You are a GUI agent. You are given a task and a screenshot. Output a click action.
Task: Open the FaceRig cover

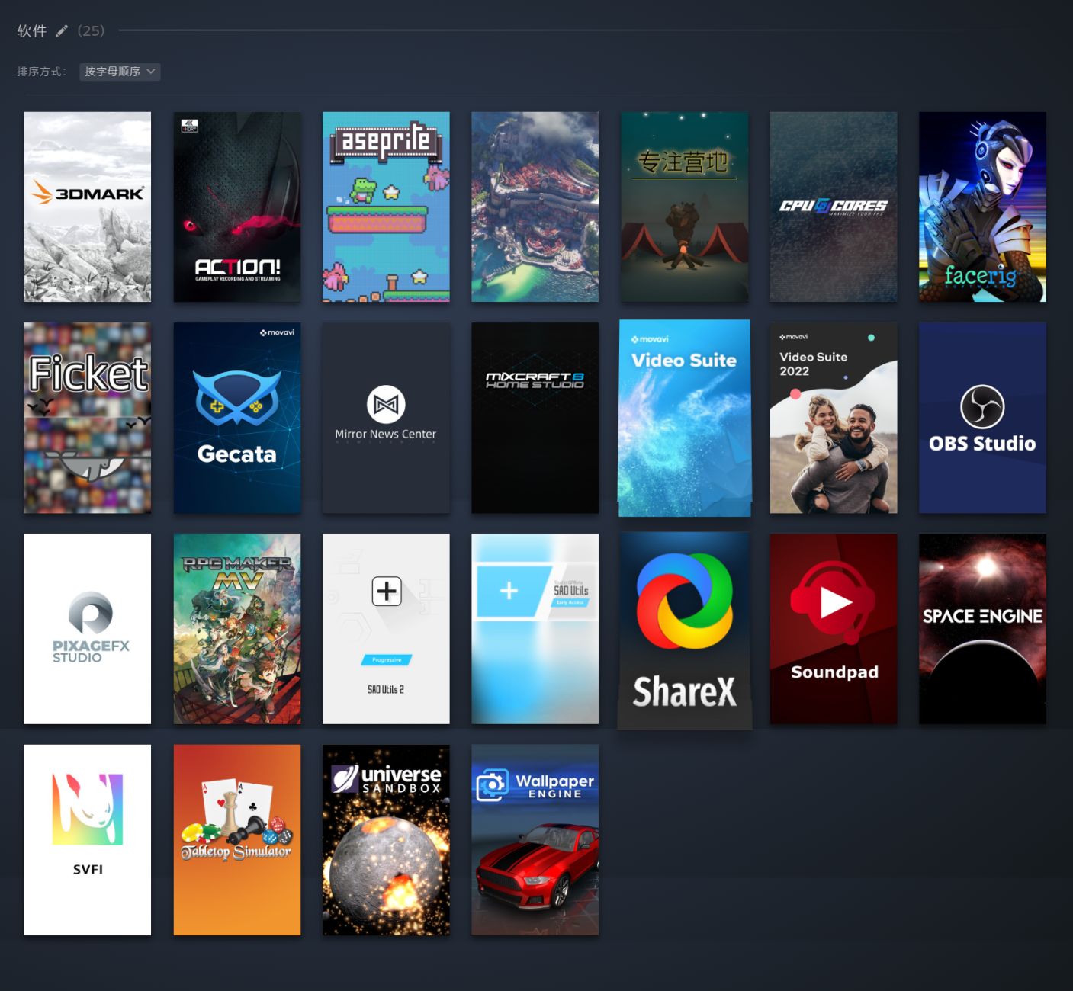pyautogui.click(x=982, y=207)
